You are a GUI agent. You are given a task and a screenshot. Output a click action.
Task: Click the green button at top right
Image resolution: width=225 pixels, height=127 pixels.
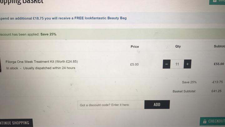pos(217,2)
